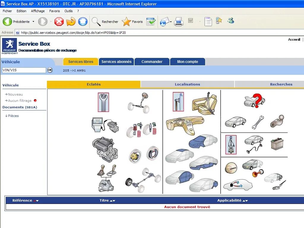Screen dimensions: 304x228
Task: Click the discussion notes page icon
Action: pos(208,21)
